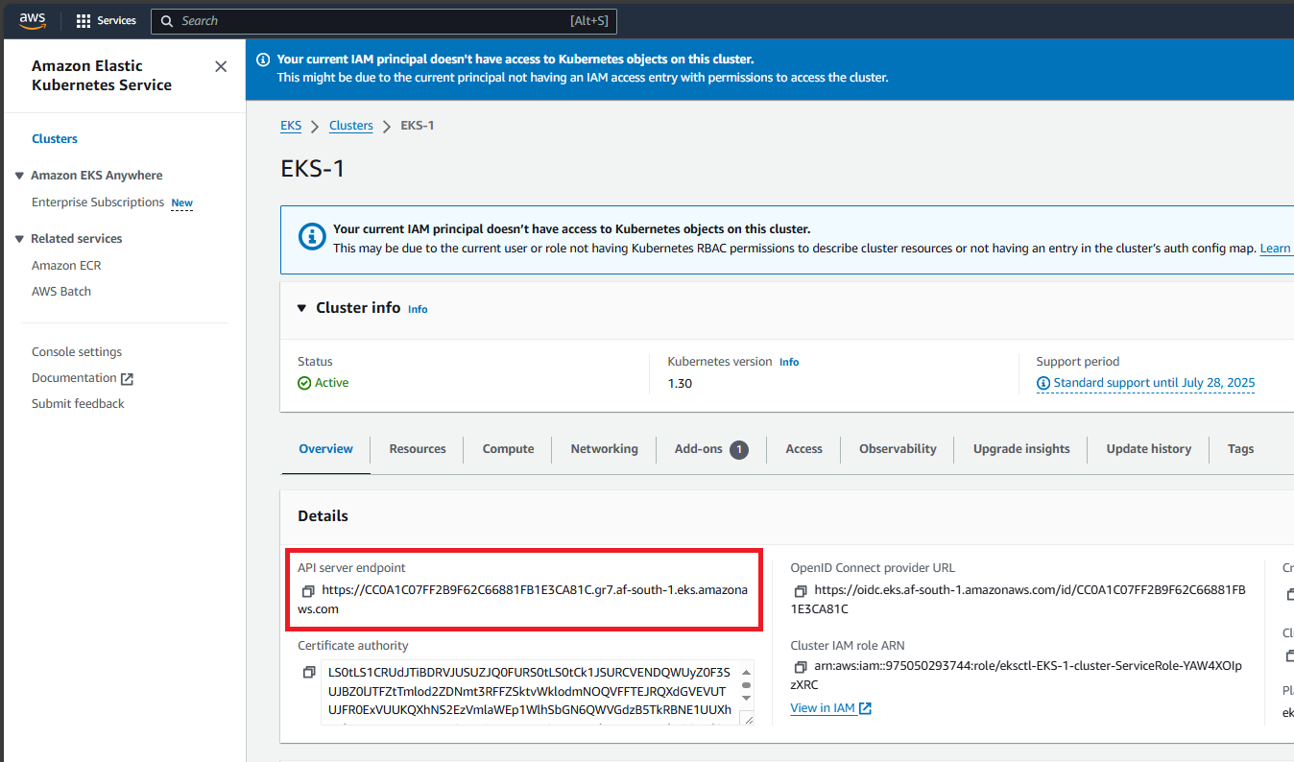This screenshot has height=762, width=1294.
Task: Open Console settings
Action: (77, 352)
